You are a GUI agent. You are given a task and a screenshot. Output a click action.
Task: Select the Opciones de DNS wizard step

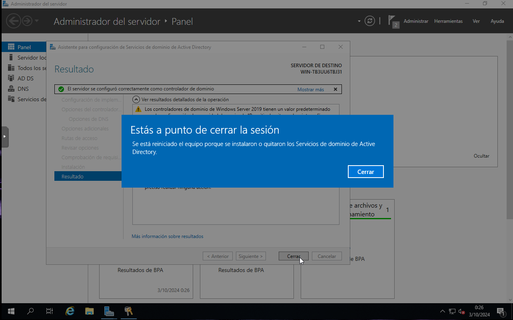pos(88,119)
